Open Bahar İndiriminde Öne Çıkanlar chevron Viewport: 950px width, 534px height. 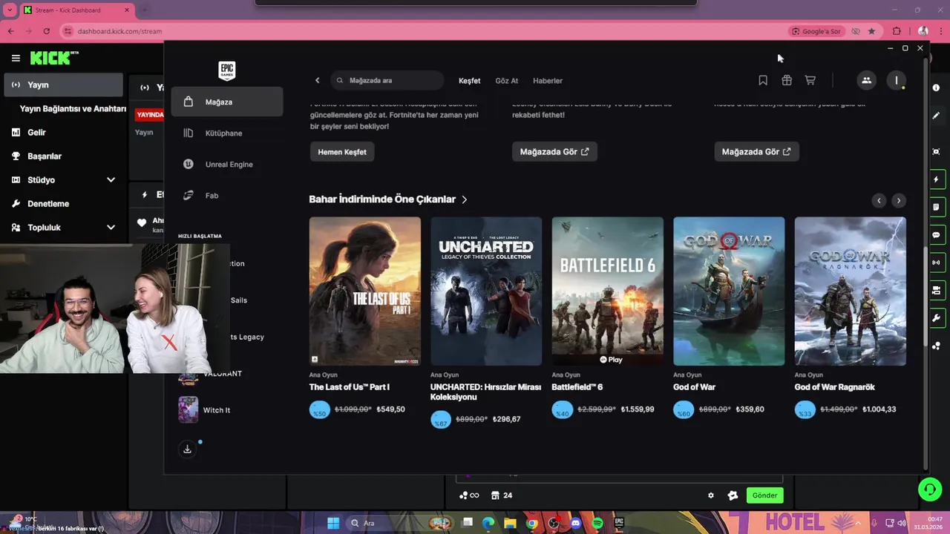coord(465,200)
